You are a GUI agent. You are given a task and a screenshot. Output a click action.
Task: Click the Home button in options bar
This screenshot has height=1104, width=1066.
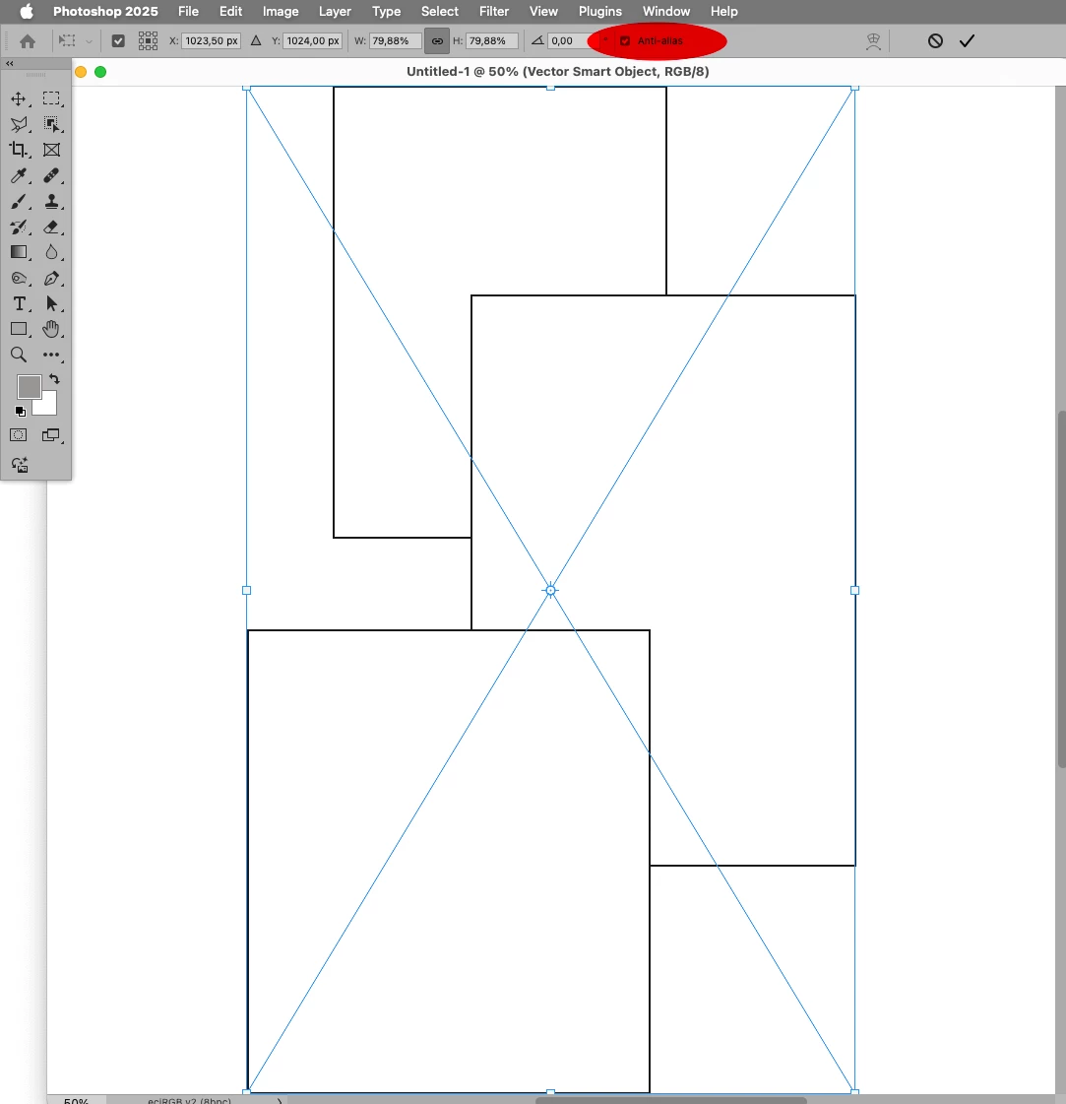[28, 41]
